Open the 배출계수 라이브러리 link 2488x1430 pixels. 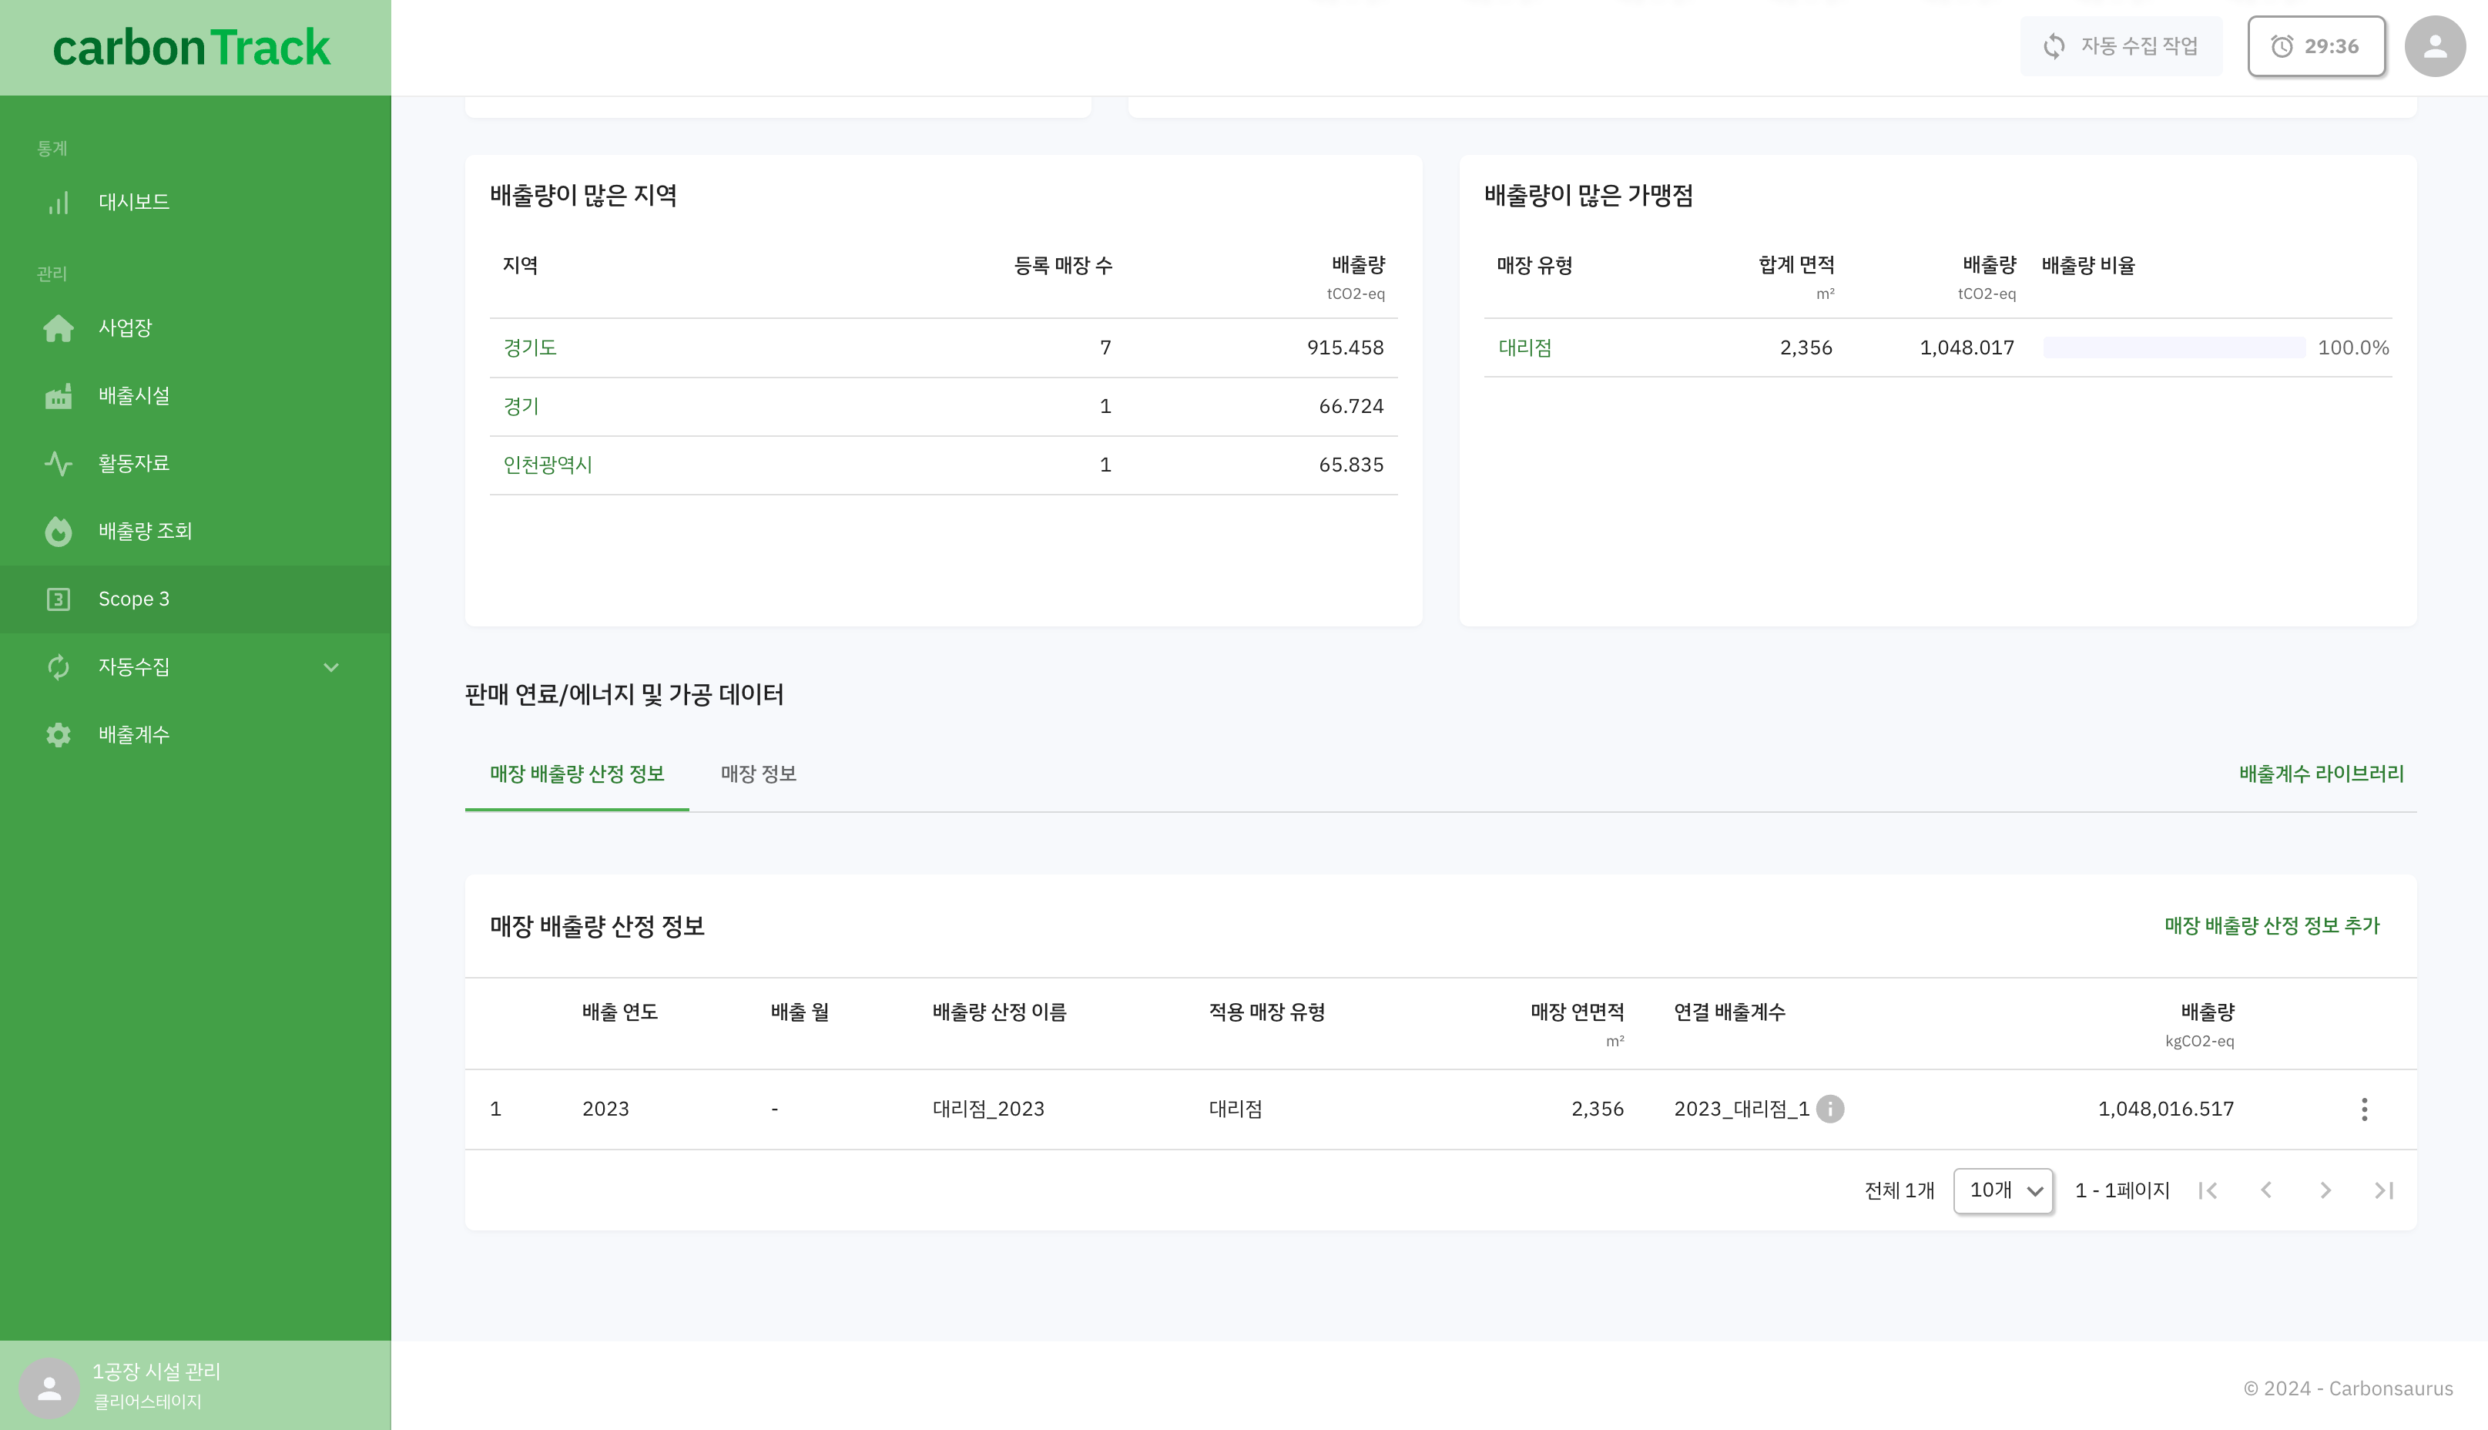point(2321,774)
